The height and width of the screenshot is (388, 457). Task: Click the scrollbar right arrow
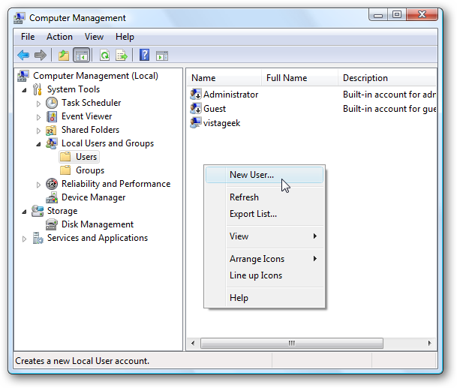click(429, 343)
